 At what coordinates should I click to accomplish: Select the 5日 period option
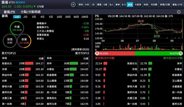coord(51,17)
